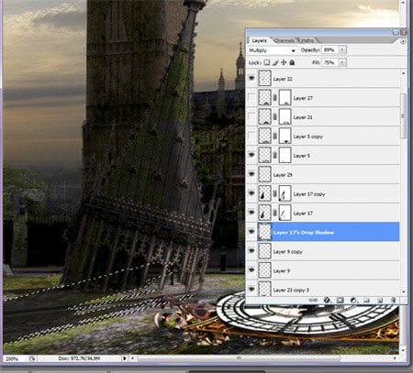Image resolution: width=413 pixels, height=373 pixels.
Task: Click the status bar preview icon beside 200%
Action: [32, 358]
